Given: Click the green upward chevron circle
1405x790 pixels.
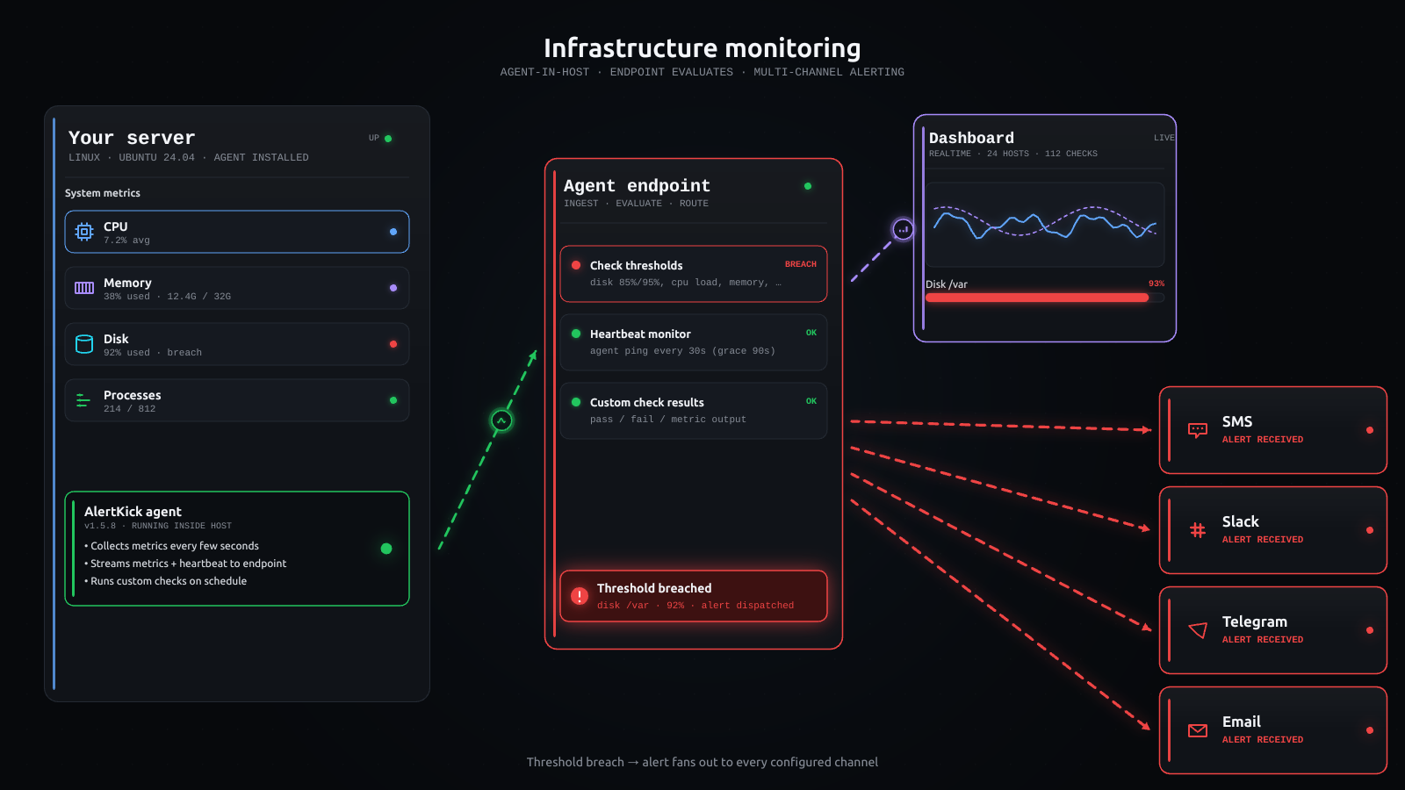Looking at the screenshot, I should [501, 420].
